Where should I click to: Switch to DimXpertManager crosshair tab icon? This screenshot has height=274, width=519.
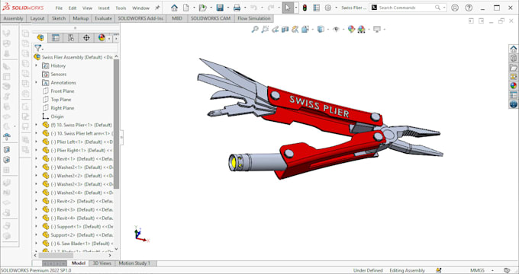(86, 37)
